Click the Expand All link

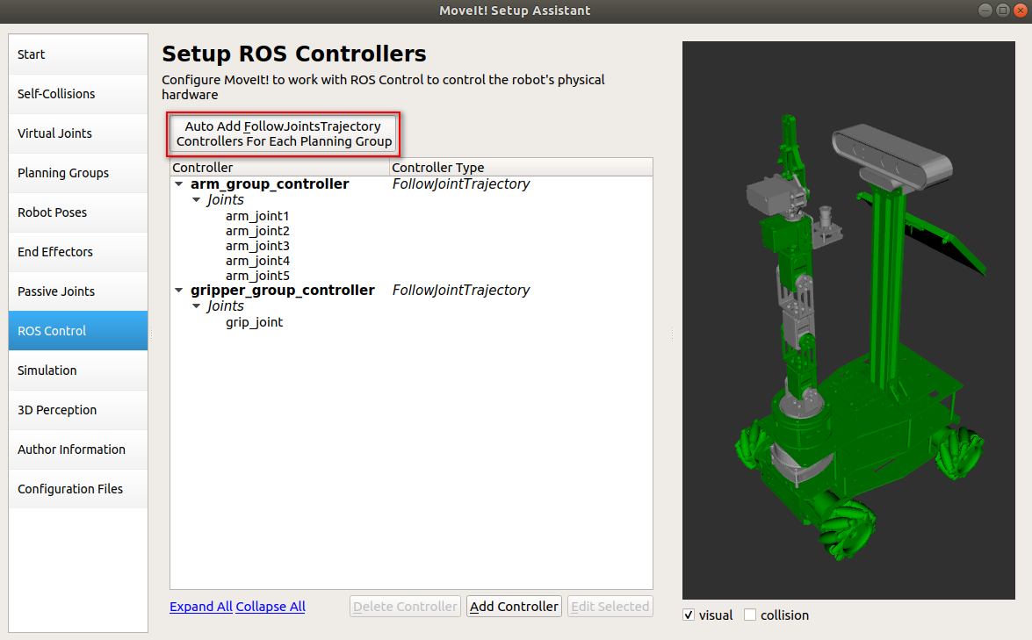point(201,607)
